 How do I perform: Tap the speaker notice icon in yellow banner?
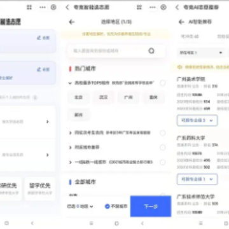click(180, 67)
